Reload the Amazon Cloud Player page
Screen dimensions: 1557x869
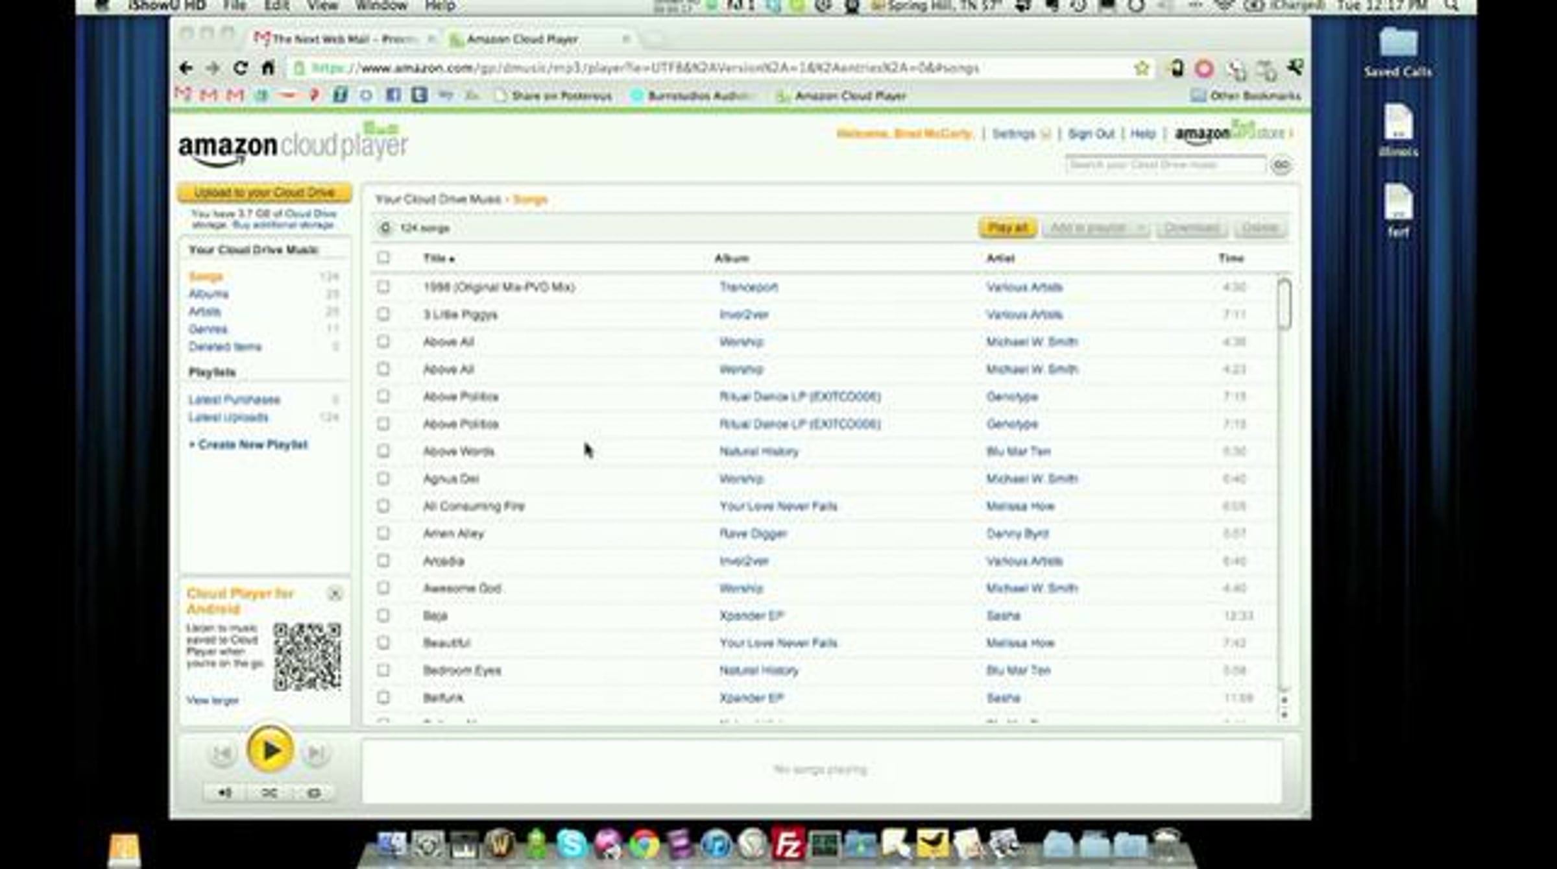pos(241,67)
